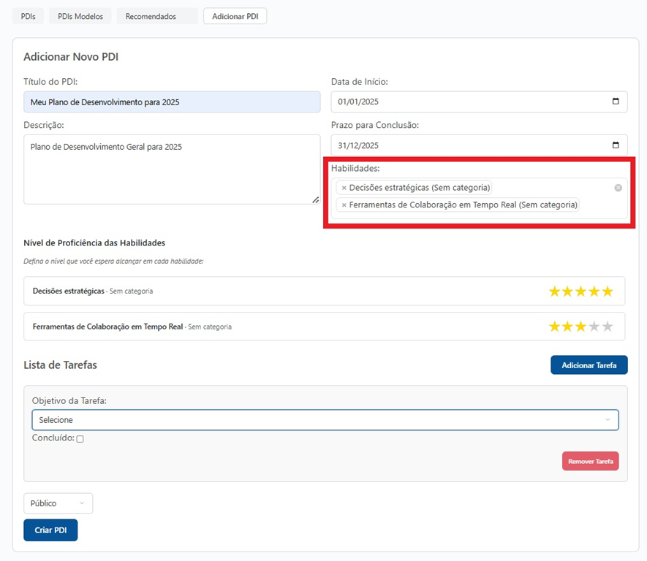The height and width of the screenshot is (561, 647).
Task: Rate Ferramentas de Colaboração with fourth star
Action: [594, 327]
